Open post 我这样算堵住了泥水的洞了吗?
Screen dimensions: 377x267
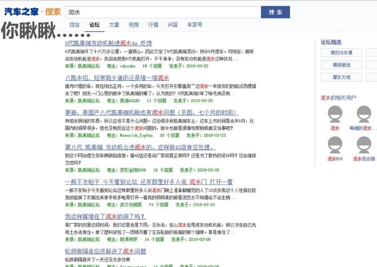pyautogui.click(x=105, y=216)
